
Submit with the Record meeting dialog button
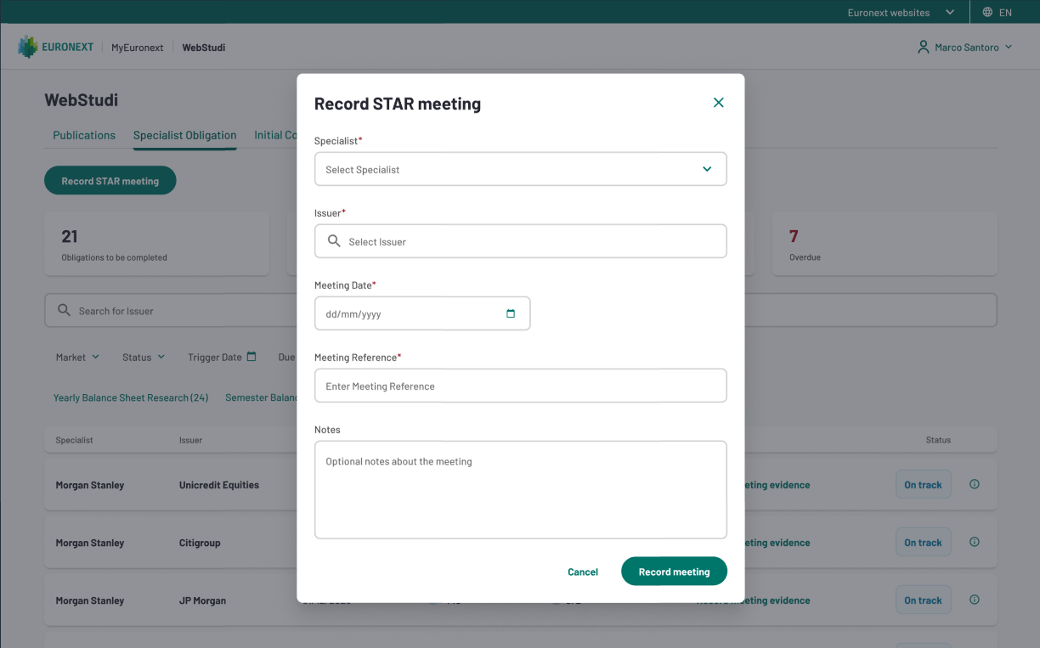674,572
